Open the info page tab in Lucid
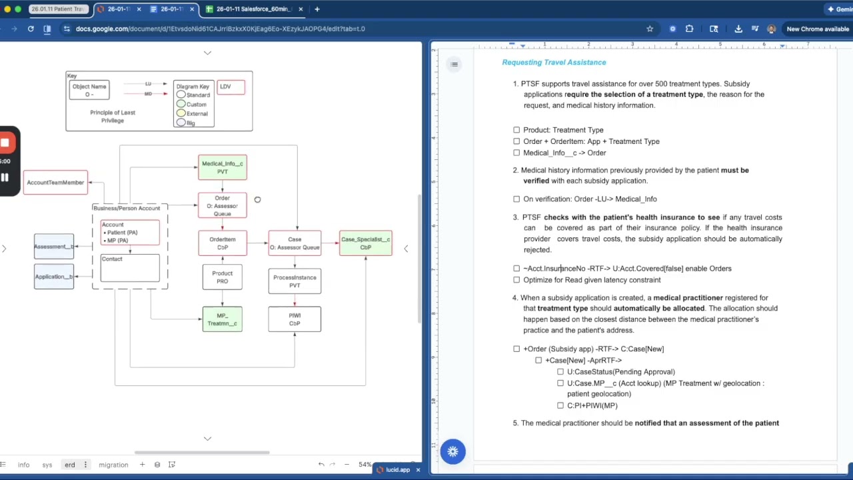Image resolution: width=853 pixels, height=480 pixels. pyautogui.click(x=23, y=465)
